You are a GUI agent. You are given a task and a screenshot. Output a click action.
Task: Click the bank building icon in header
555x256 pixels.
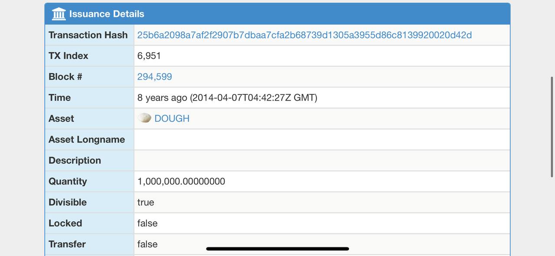tap(59, 14)
